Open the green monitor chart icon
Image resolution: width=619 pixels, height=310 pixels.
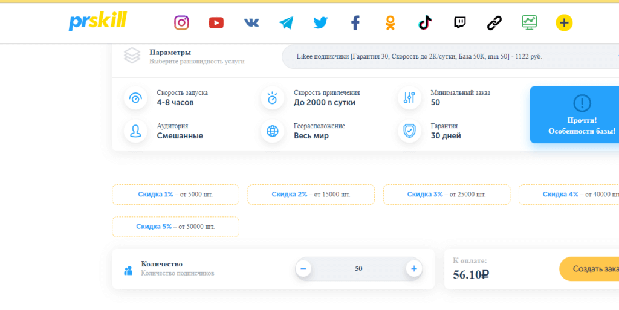pos(530,23)
